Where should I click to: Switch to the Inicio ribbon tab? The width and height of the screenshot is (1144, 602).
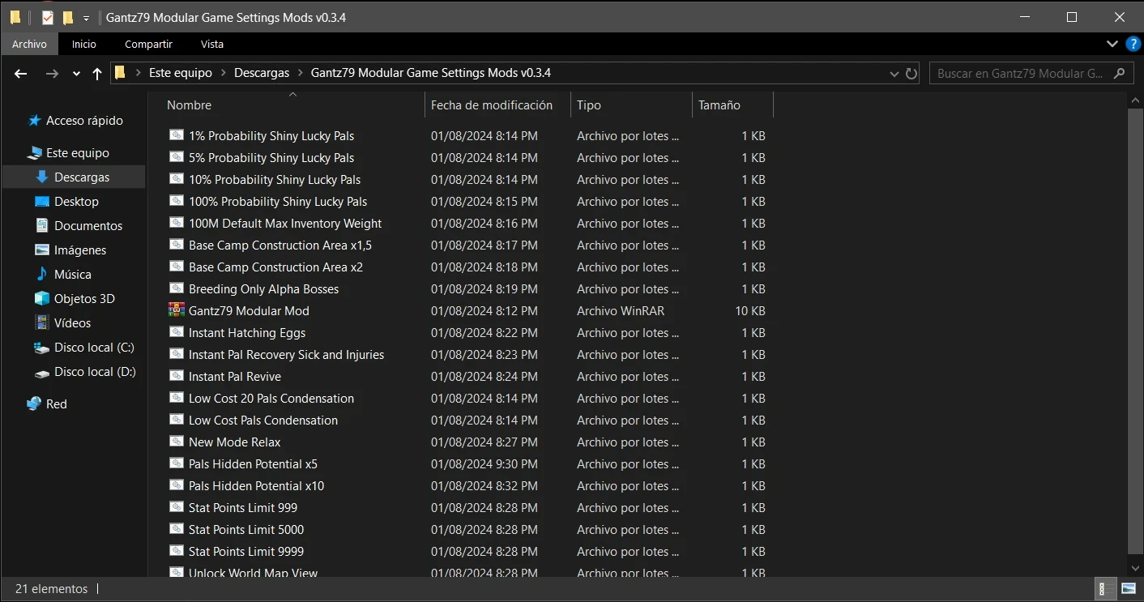coord(83,44)
